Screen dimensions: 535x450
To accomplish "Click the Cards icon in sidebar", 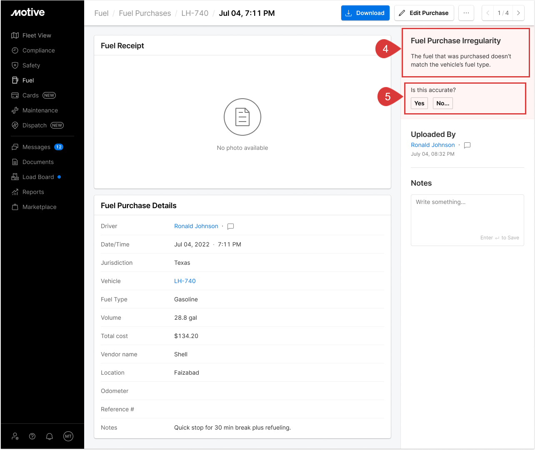I will [x=15, y=95].
